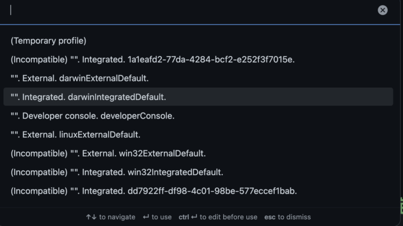Click the 'ctrl' key label in the footer
This screenshot has width=403, height=226.
click(184, 217)
